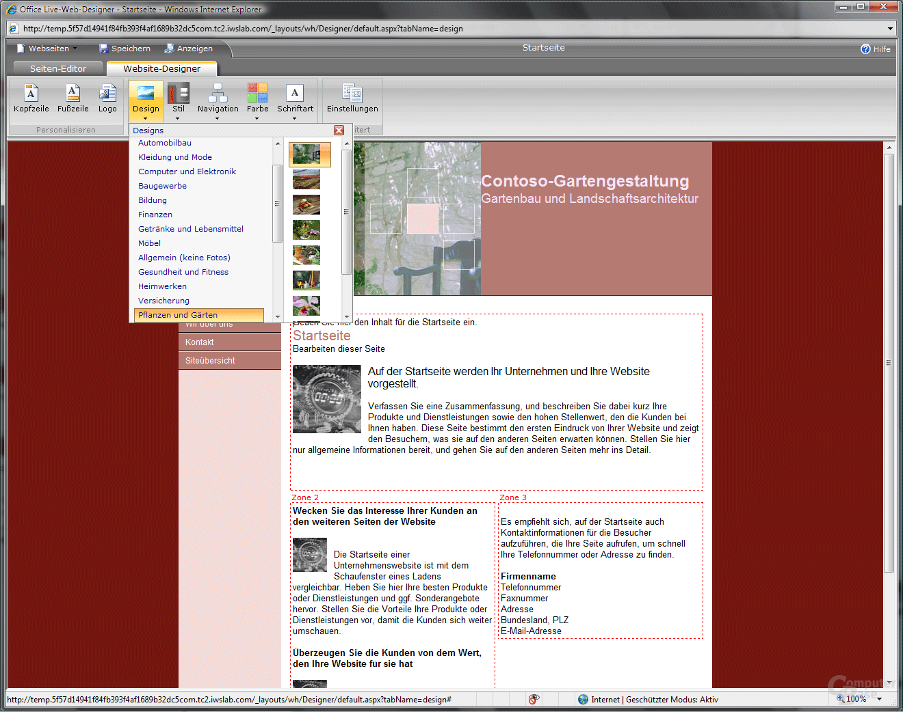Open the address bar dropdown arrow
Screen dimensions: 903x712
(890, 29)
